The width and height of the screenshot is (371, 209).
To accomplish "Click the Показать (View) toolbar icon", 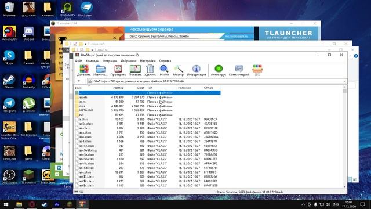I will 135,70.
